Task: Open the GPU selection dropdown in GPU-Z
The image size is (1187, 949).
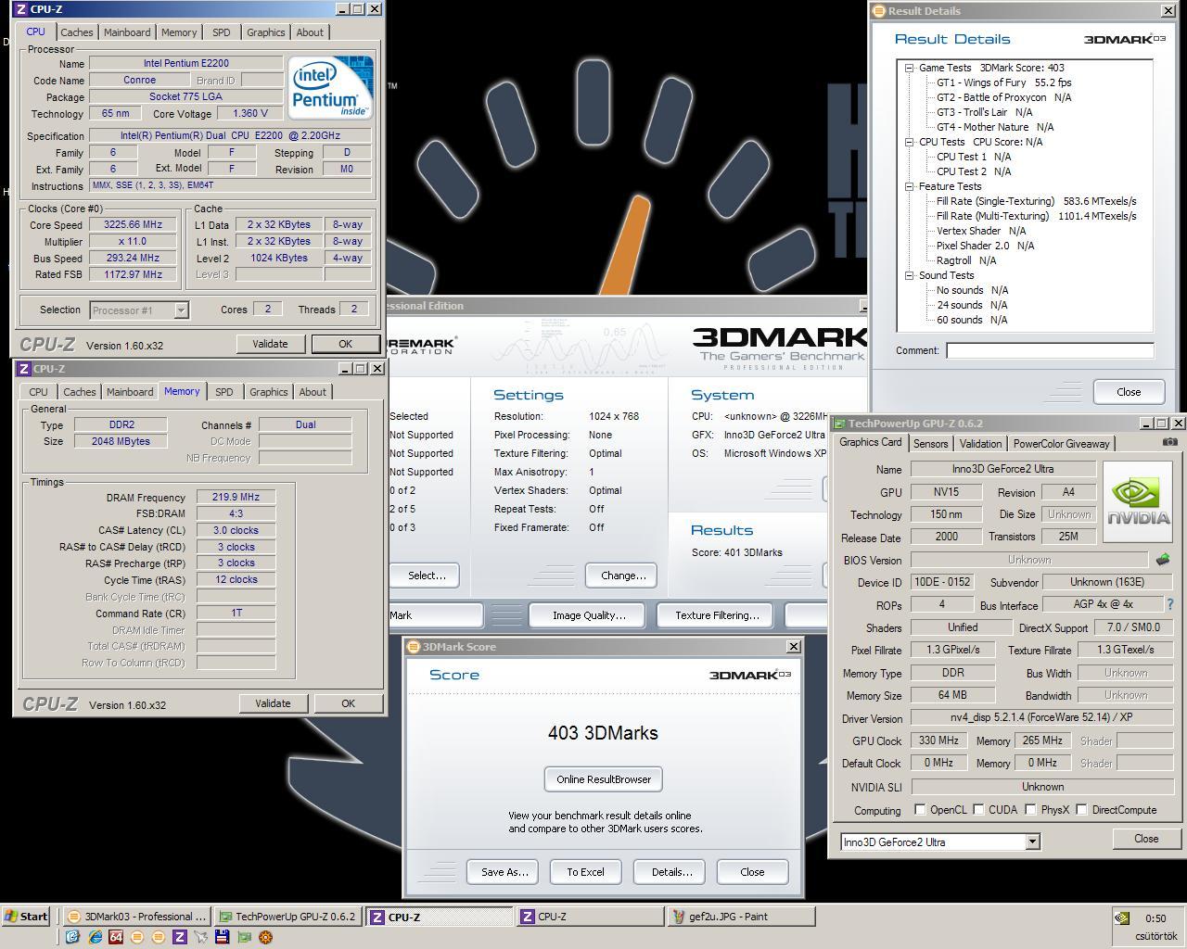Action: tap(1032, 841)
